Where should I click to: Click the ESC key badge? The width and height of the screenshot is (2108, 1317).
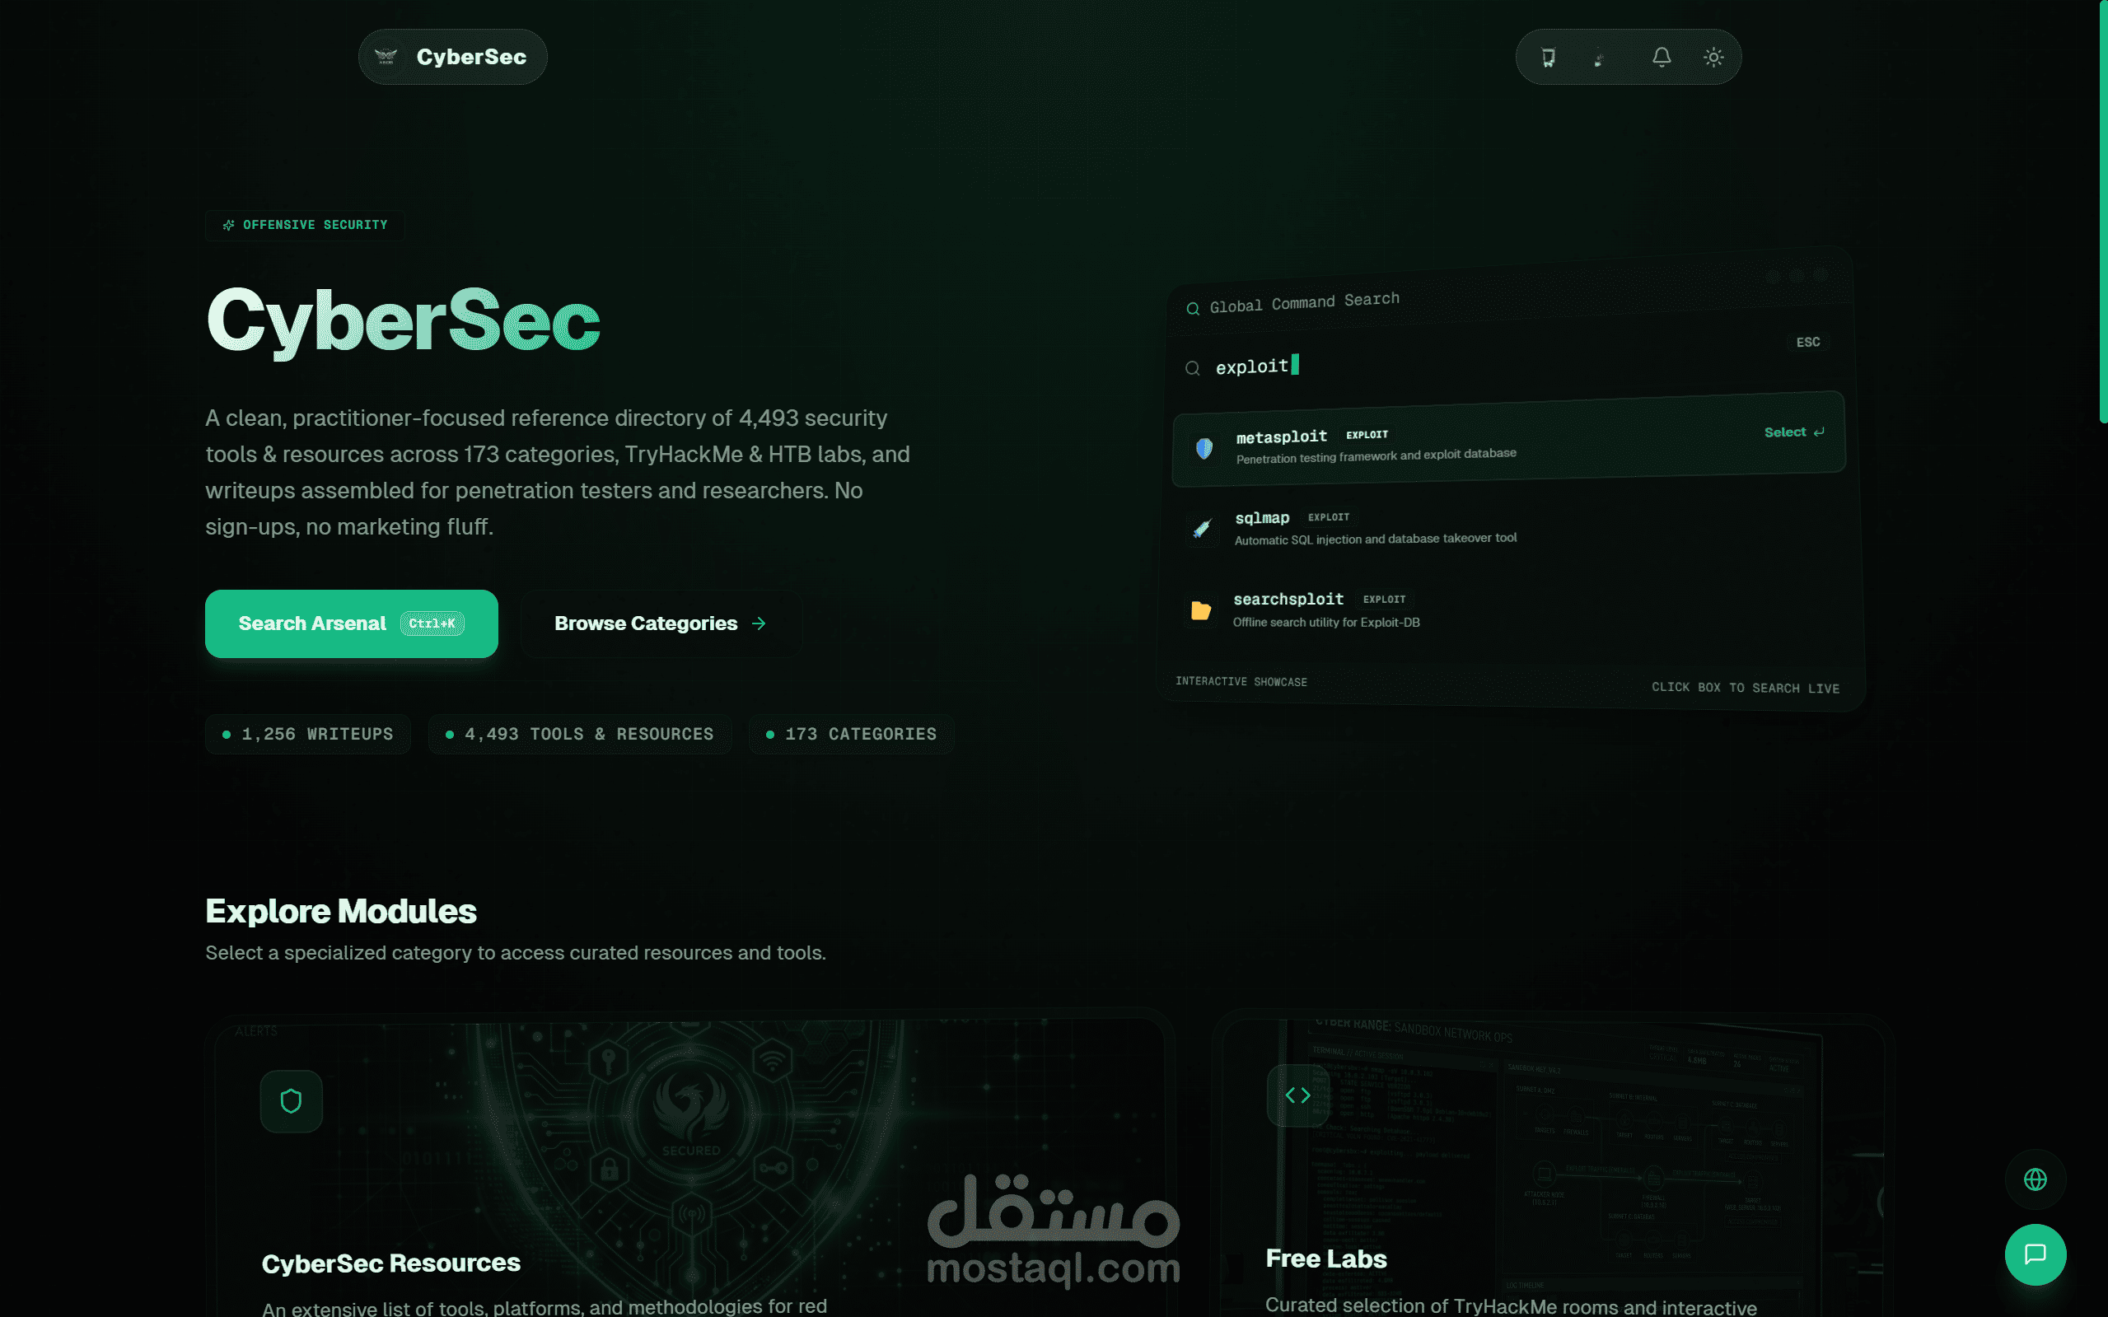pos(1808,343)
